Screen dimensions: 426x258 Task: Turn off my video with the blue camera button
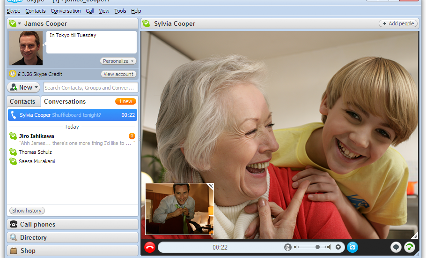tap(353, 247)
